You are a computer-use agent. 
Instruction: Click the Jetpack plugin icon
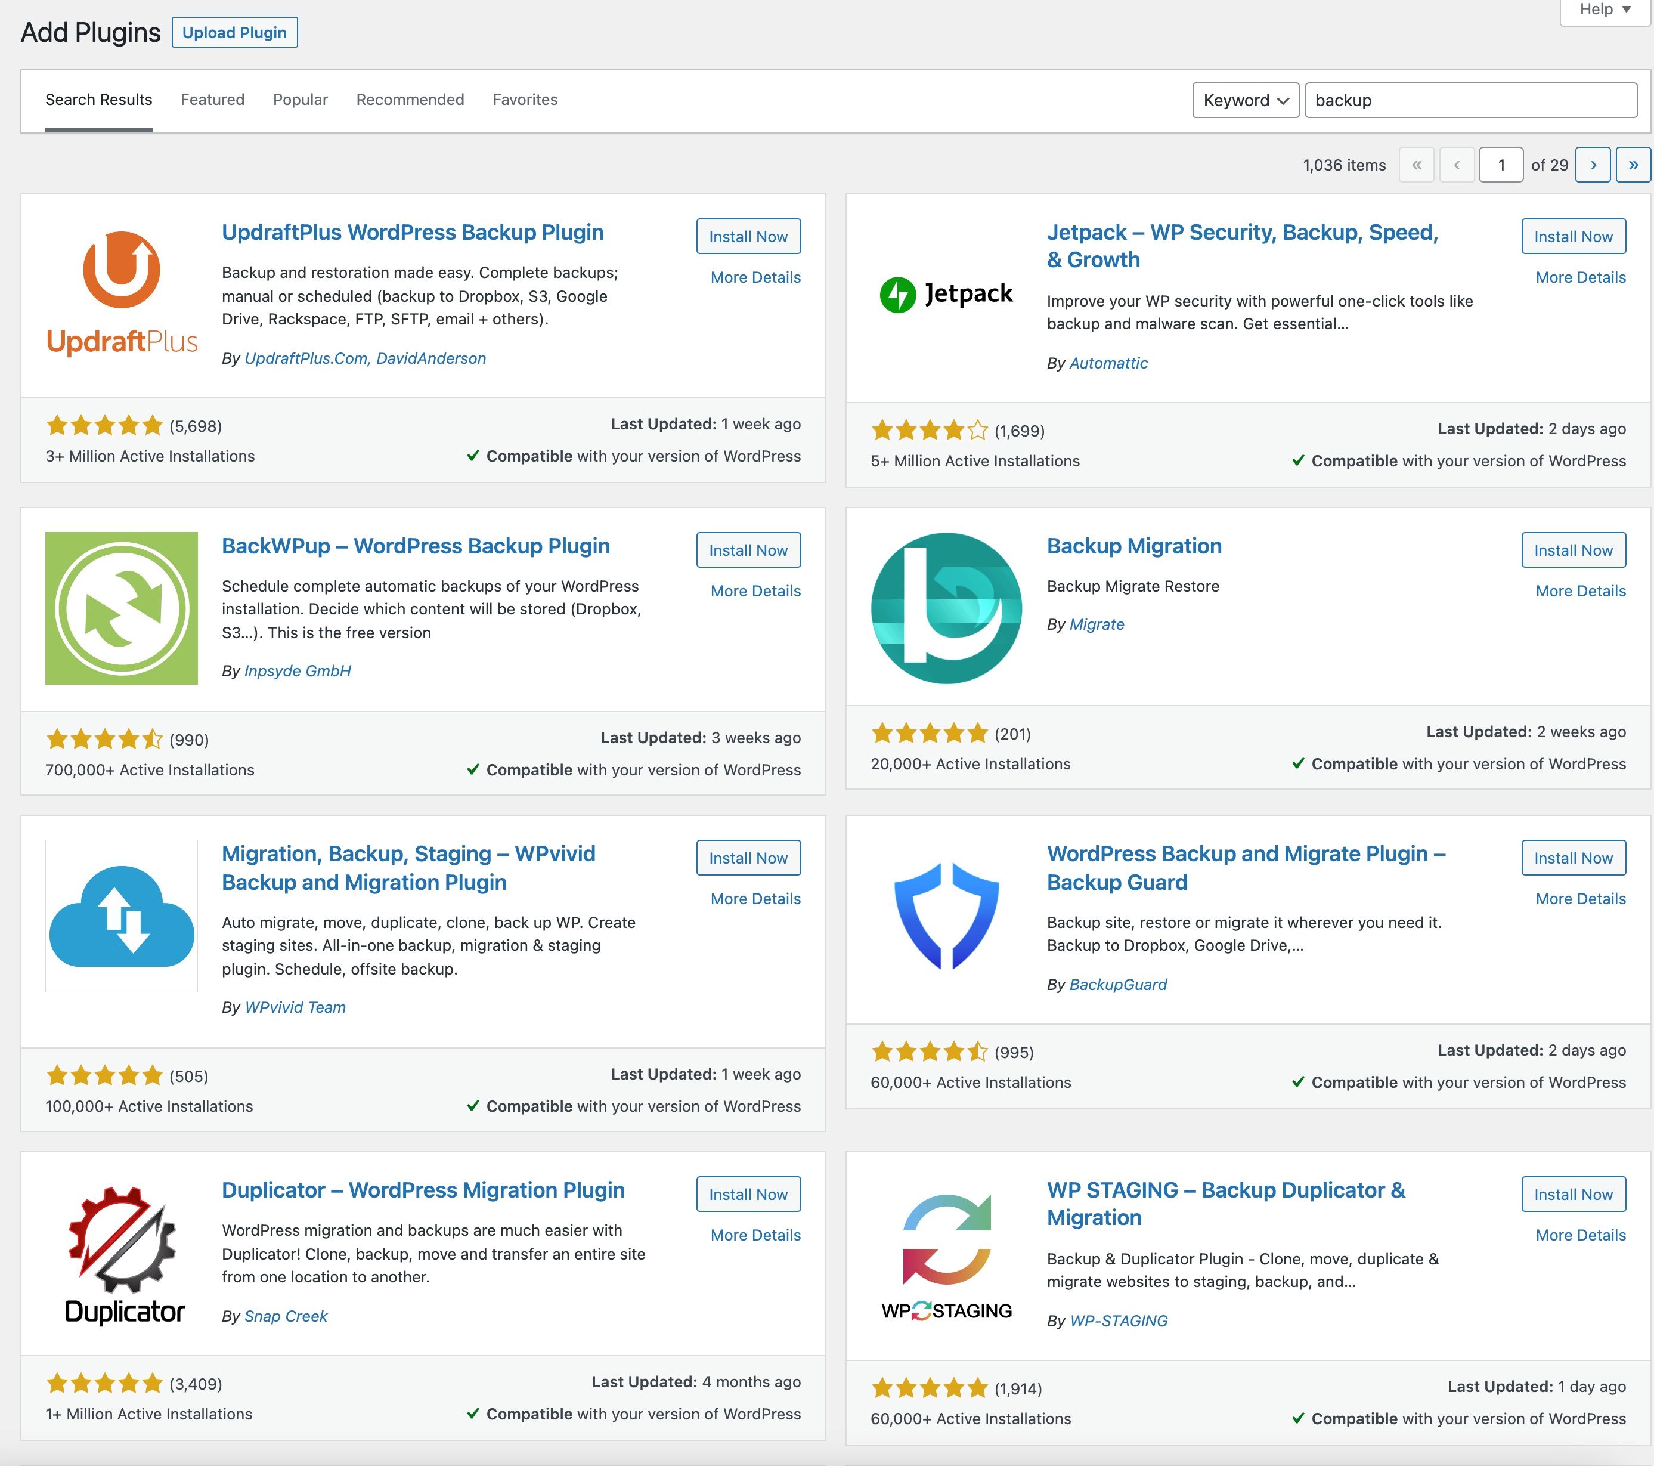click(x=900, y=295)
